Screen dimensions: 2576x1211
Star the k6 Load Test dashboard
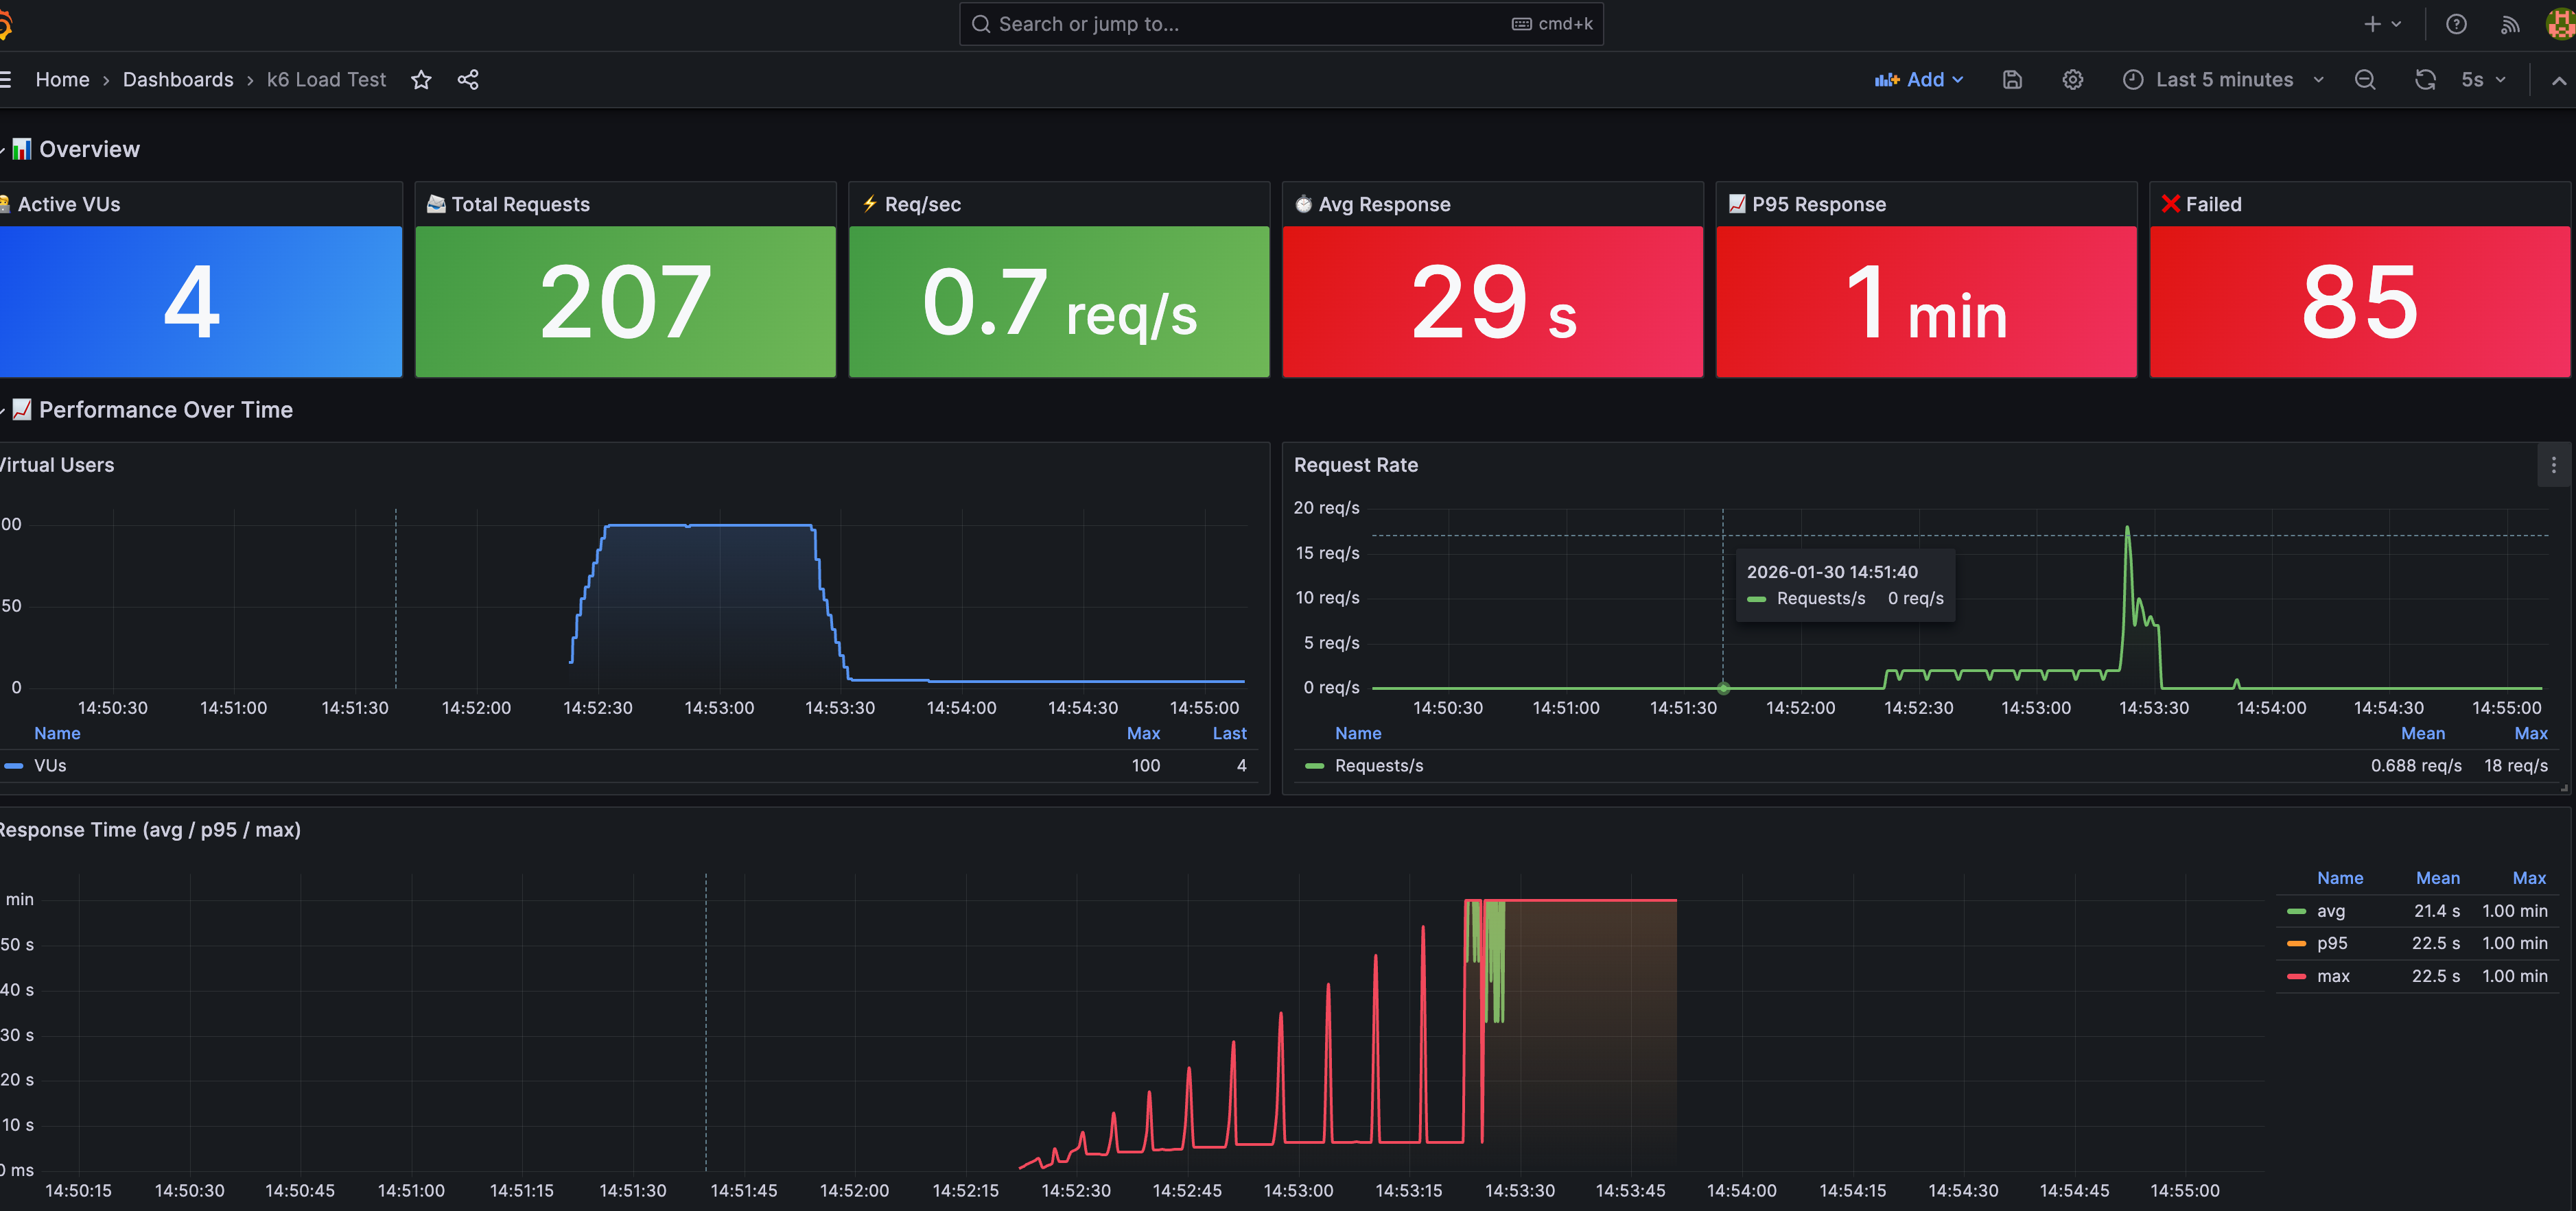(x=421, y=80)
